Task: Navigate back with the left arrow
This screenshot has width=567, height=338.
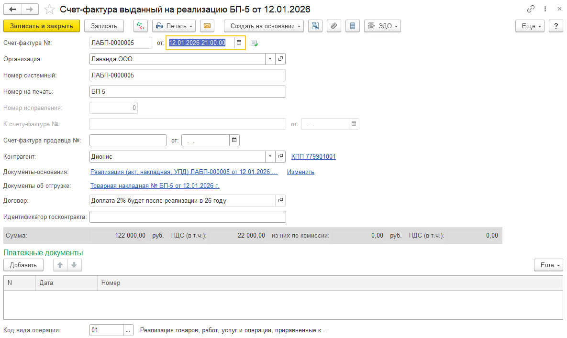Action: [x=13, y=9]
